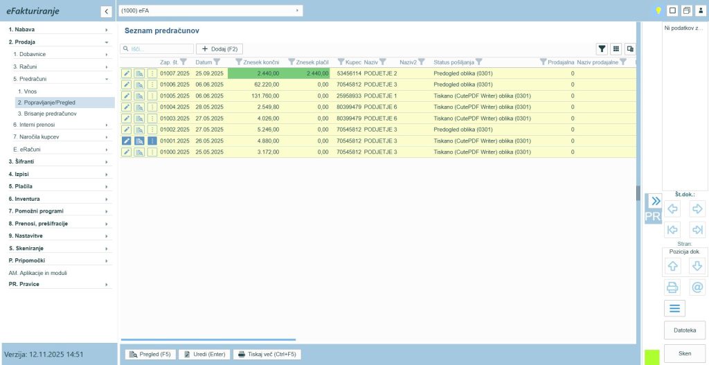This screenshot has height=365, width=709.
Task: Toggle filter on Status pošiljanja column
Action: 479,62
